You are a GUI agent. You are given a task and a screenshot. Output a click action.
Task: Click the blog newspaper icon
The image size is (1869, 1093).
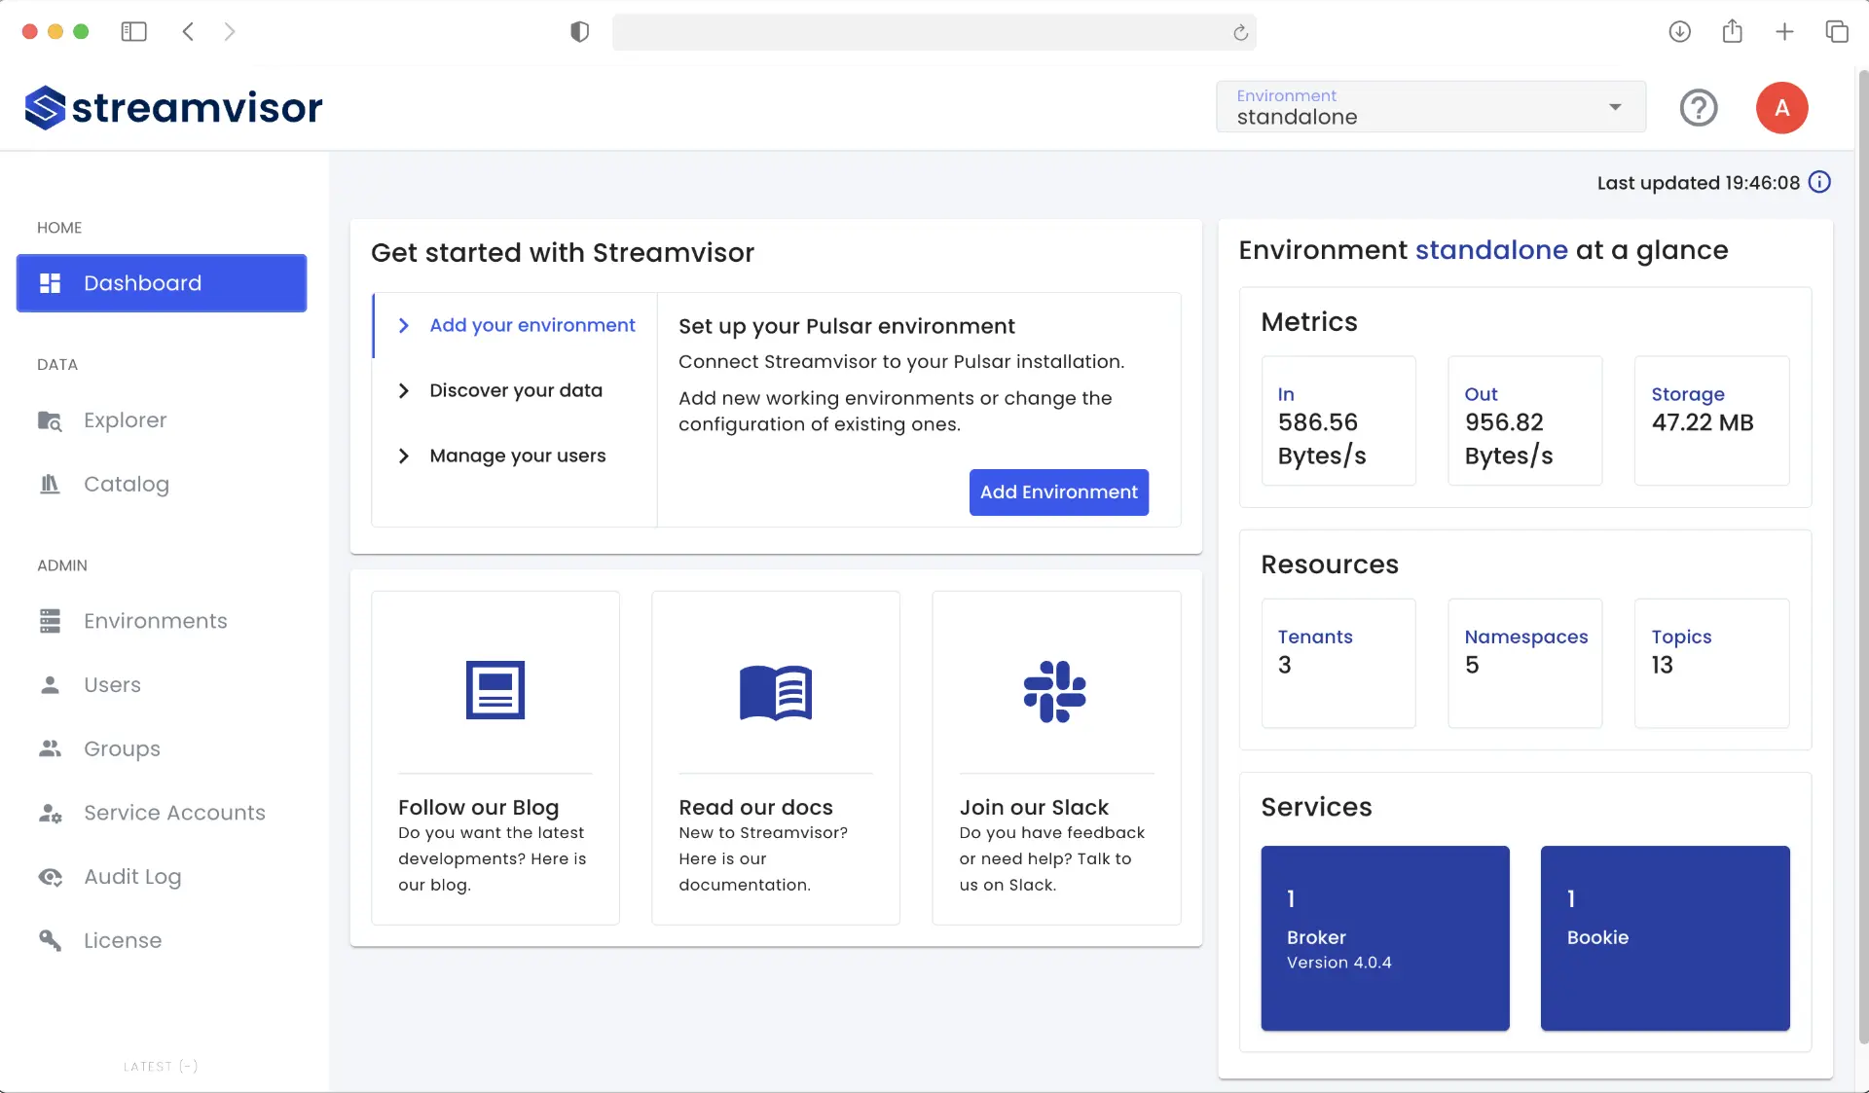495,690
